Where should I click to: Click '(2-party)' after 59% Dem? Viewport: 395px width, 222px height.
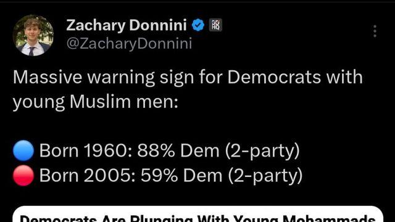(265, 176)
